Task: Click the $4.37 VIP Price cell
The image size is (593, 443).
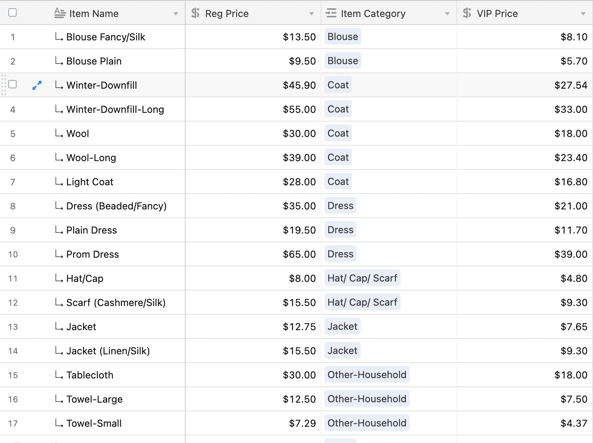Action: [525, 423]
